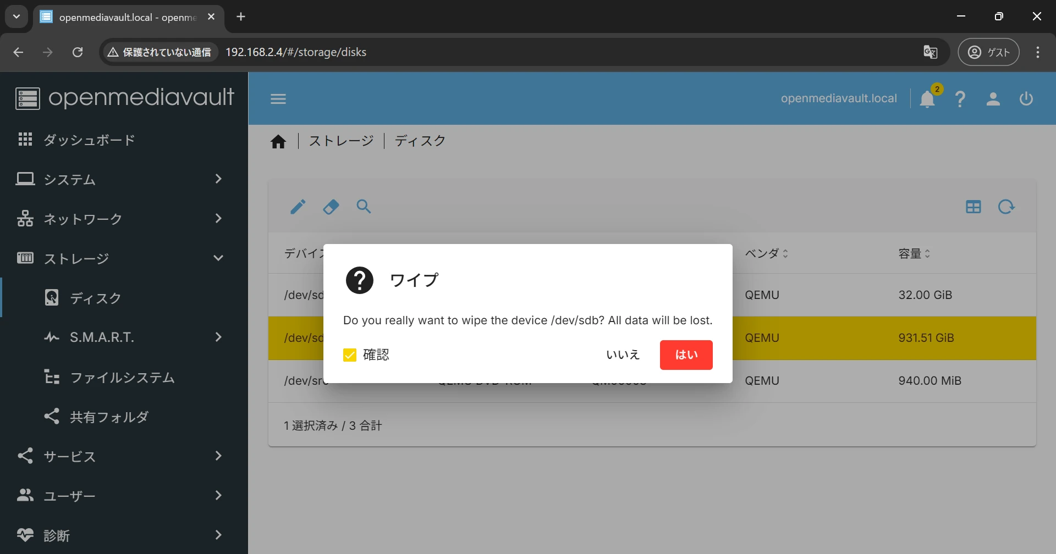The width and height of the screenshot is (1056, 554).
Task: Expand the 診断 menu
Action: click(x=124, y=535)
